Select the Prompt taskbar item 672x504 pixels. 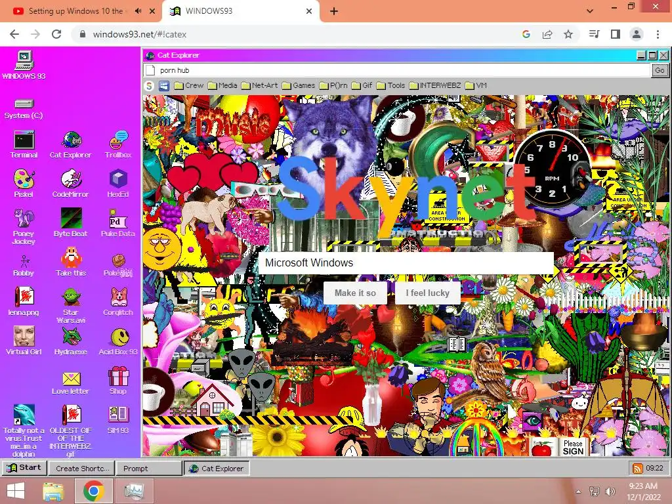pos(149,469)
